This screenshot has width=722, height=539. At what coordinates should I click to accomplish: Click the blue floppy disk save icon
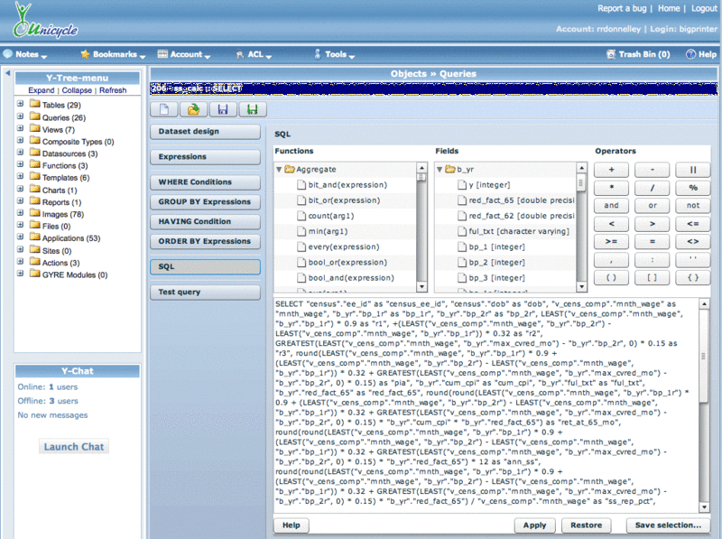[x=222, y=109]
